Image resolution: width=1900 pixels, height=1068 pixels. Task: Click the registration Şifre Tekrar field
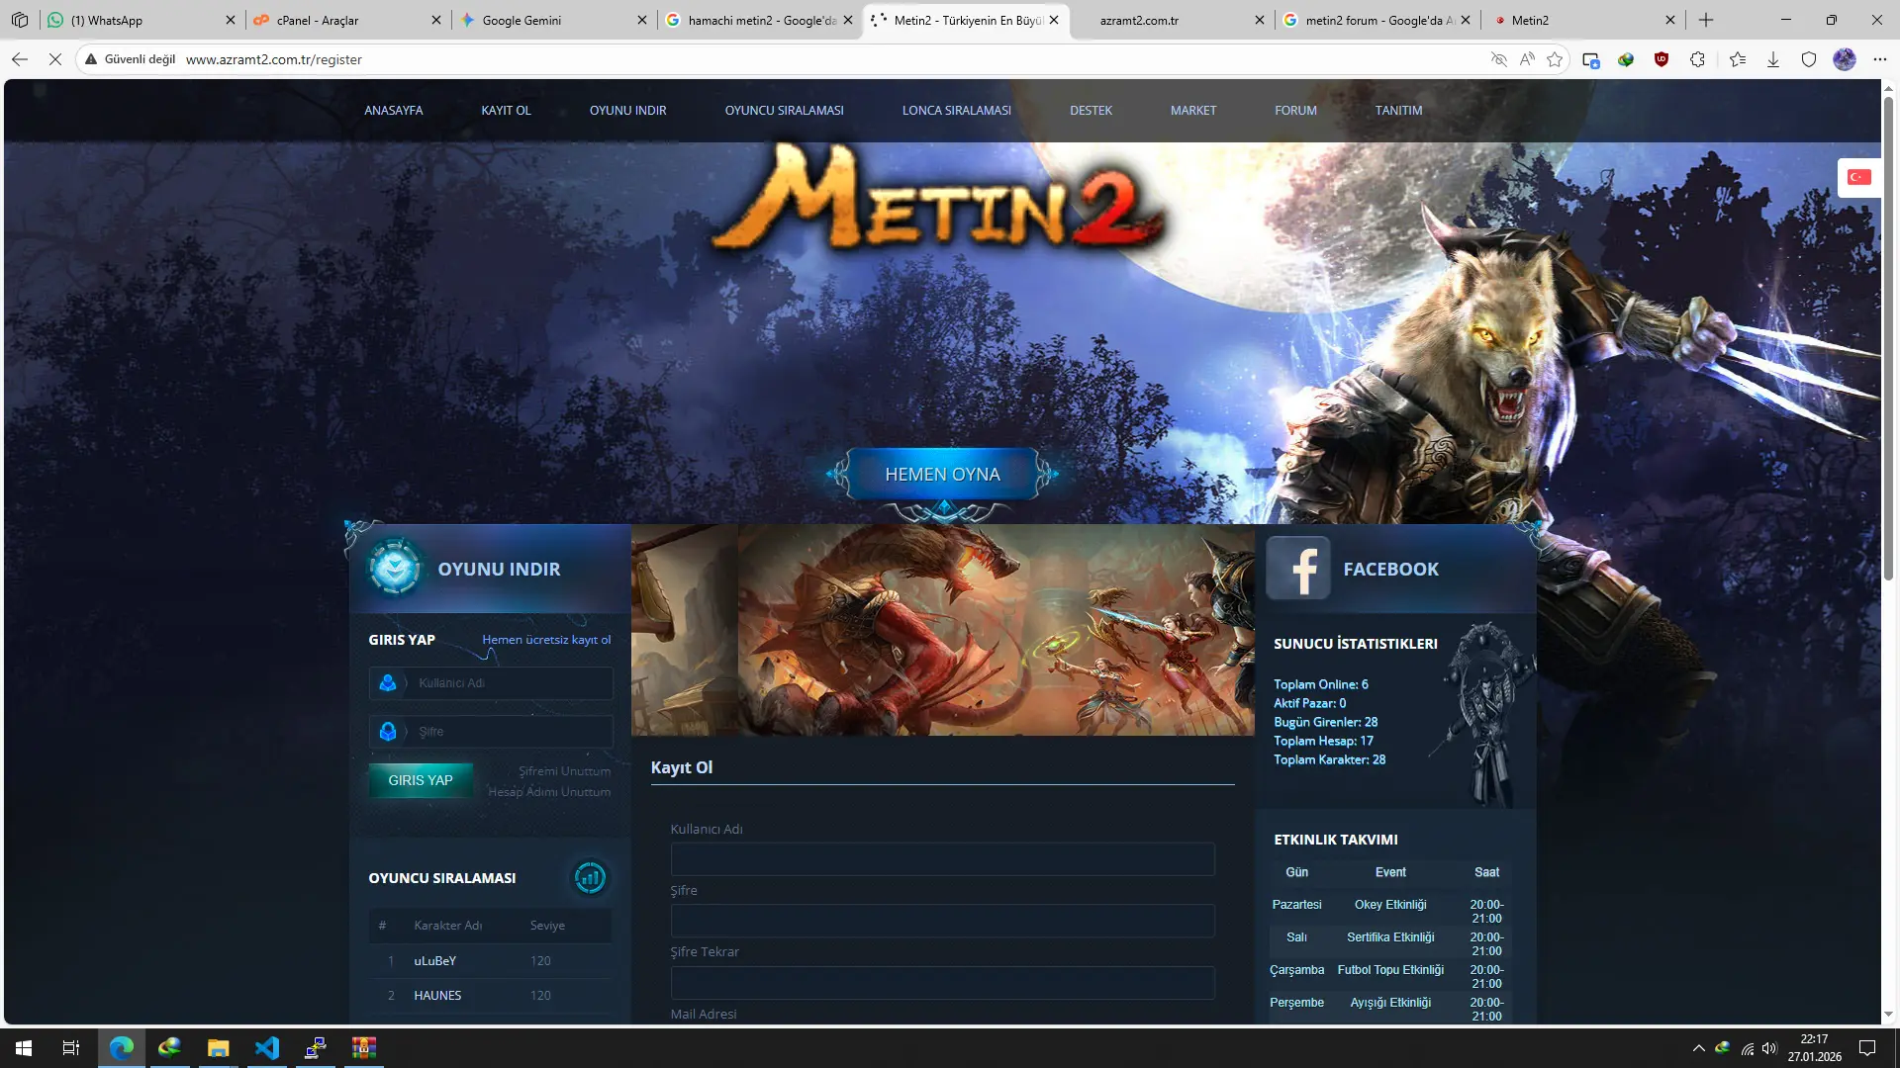coord(942,983)
